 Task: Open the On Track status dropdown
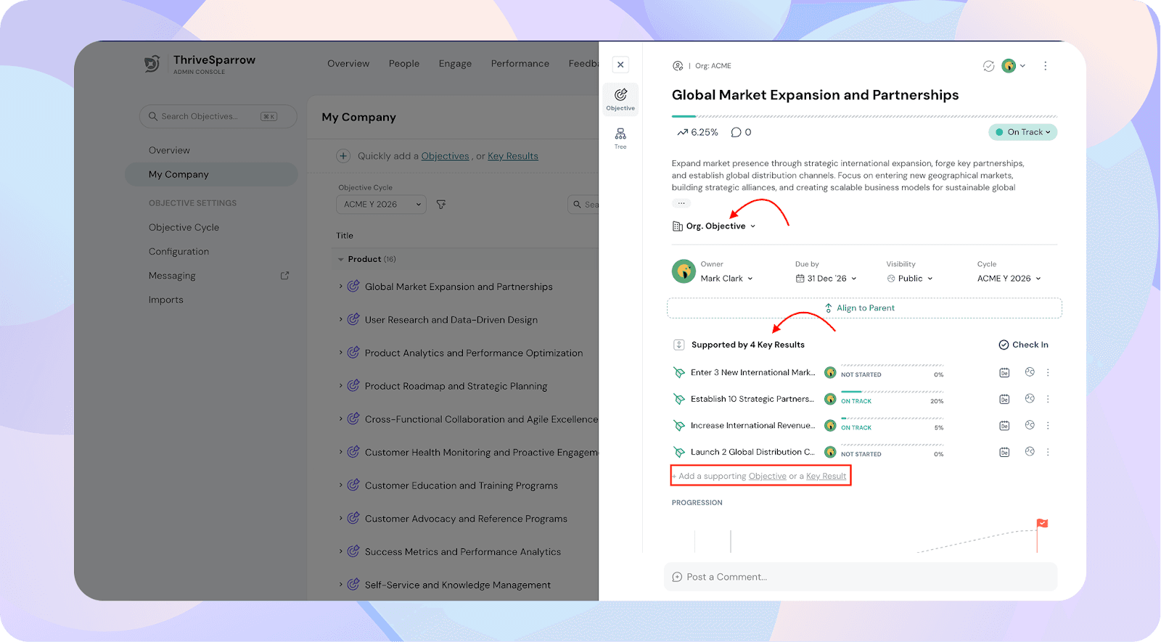(1022, 132)
